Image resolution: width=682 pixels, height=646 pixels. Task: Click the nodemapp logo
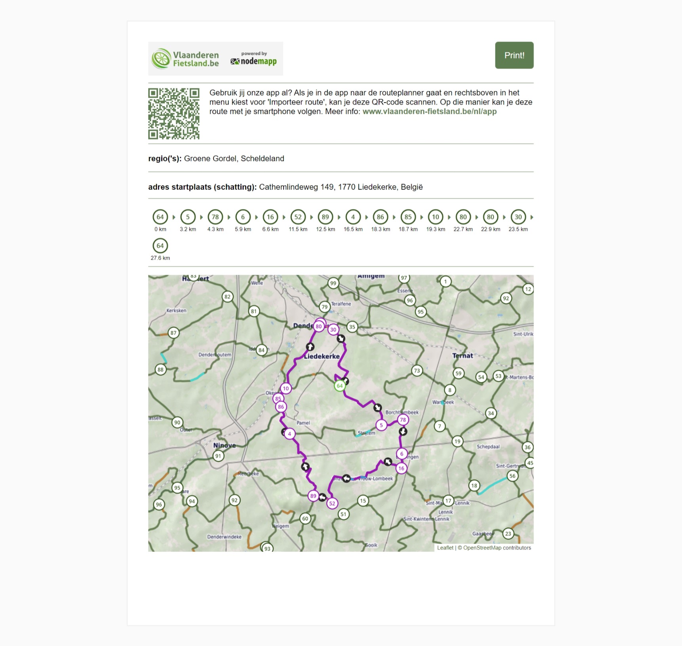coord(253,59)
